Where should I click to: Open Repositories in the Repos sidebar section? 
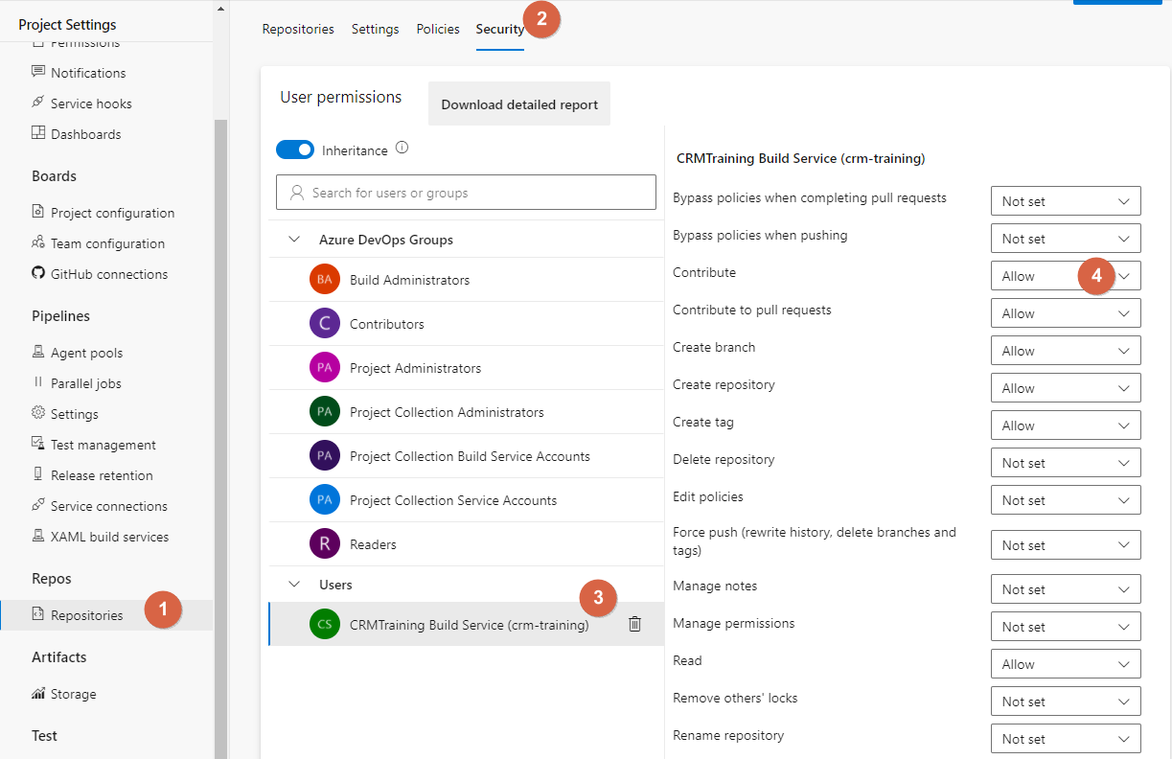tap(106, 615)
